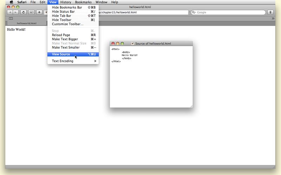Select the helloworld.html tab
Viewport: 281px width, 175px height.
tap(26, 23)
